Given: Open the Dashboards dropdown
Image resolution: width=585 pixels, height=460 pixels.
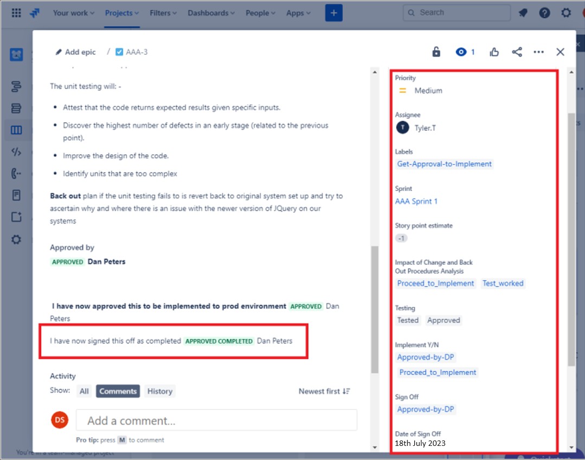Looking at the screenshot, I should tap(211, 12).
